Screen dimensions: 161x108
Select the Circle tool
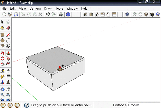point(3,41)
